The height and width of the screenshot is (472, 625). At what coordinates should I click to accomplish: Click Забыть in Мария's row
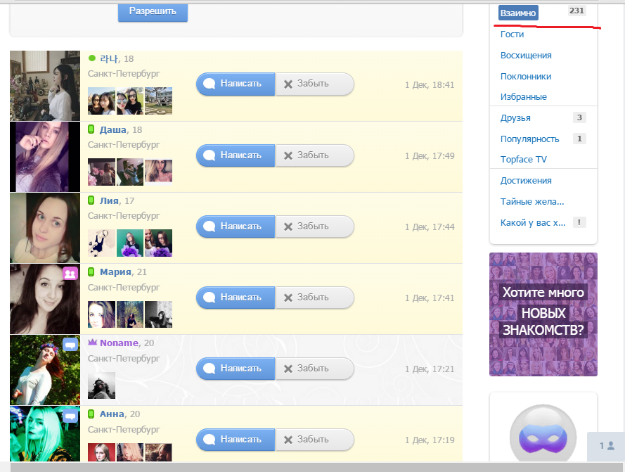pos(314,298)
